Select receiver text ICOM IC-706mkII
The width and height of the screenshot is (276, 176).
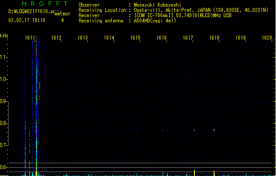154,15
